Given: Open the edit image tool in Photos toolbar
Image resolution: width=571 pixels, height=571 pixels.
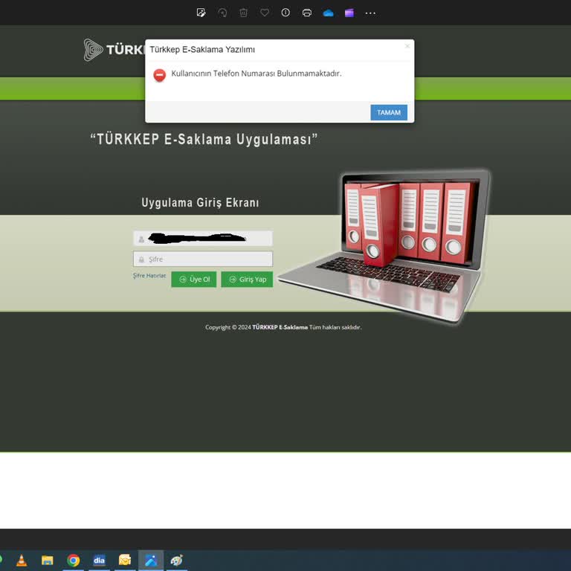Looking at the screenshot, I should (x=201, y=13).
